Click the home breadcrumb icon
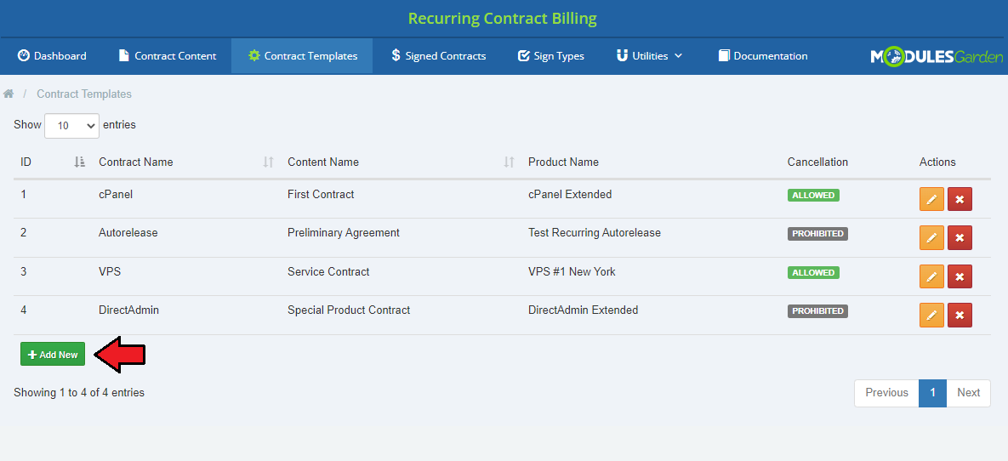The width and height of the screenshot is (1008, 461). tap(9, 94)
